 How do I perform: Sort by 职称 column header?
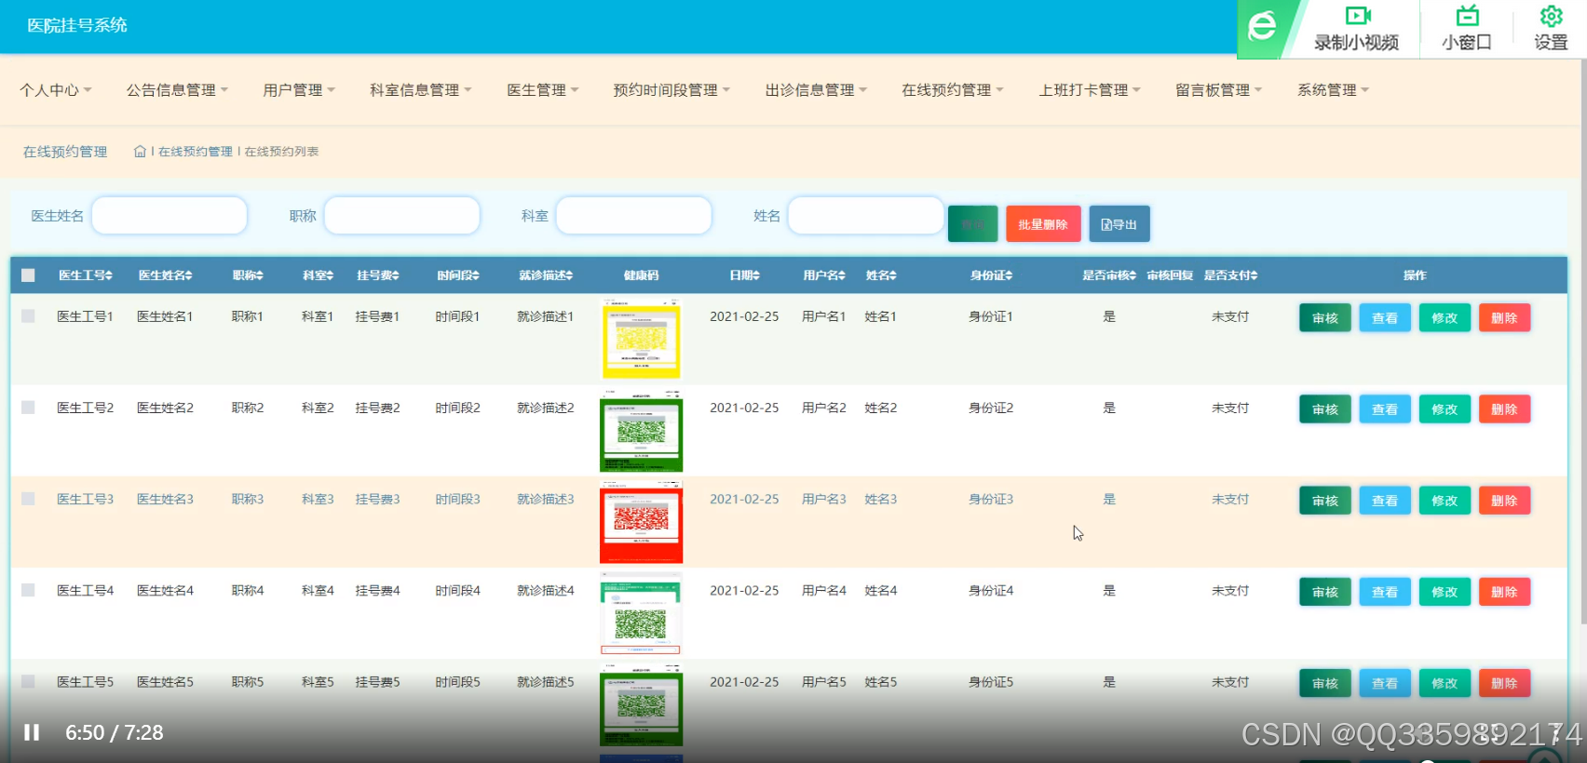(x=248, y=275)
